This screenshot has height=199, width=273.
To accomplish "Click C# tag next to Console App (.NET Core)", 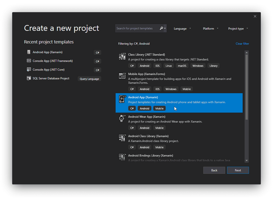I will tap(97, 70).
